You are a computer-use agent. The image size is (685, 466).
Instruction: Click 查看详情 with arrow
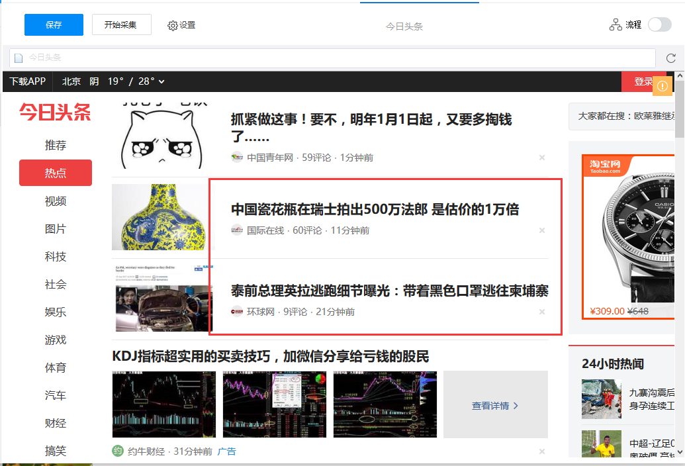coord(496,406)
